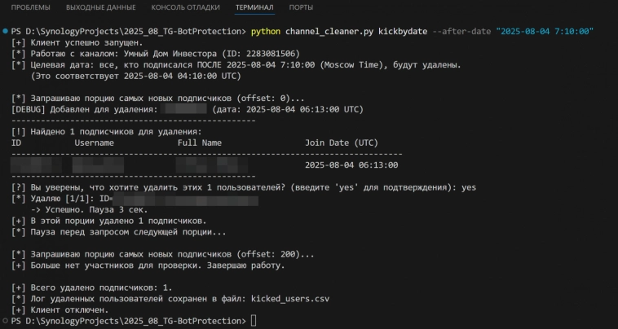Click the circle marker beside the last empty prompt
This screenshot has height=329, width=618.
6,321
